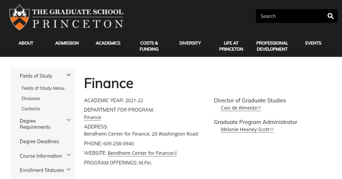Expand the Course Information chevron
The width and height of the screenshot is (342, 179).
[x=68, y=155]
